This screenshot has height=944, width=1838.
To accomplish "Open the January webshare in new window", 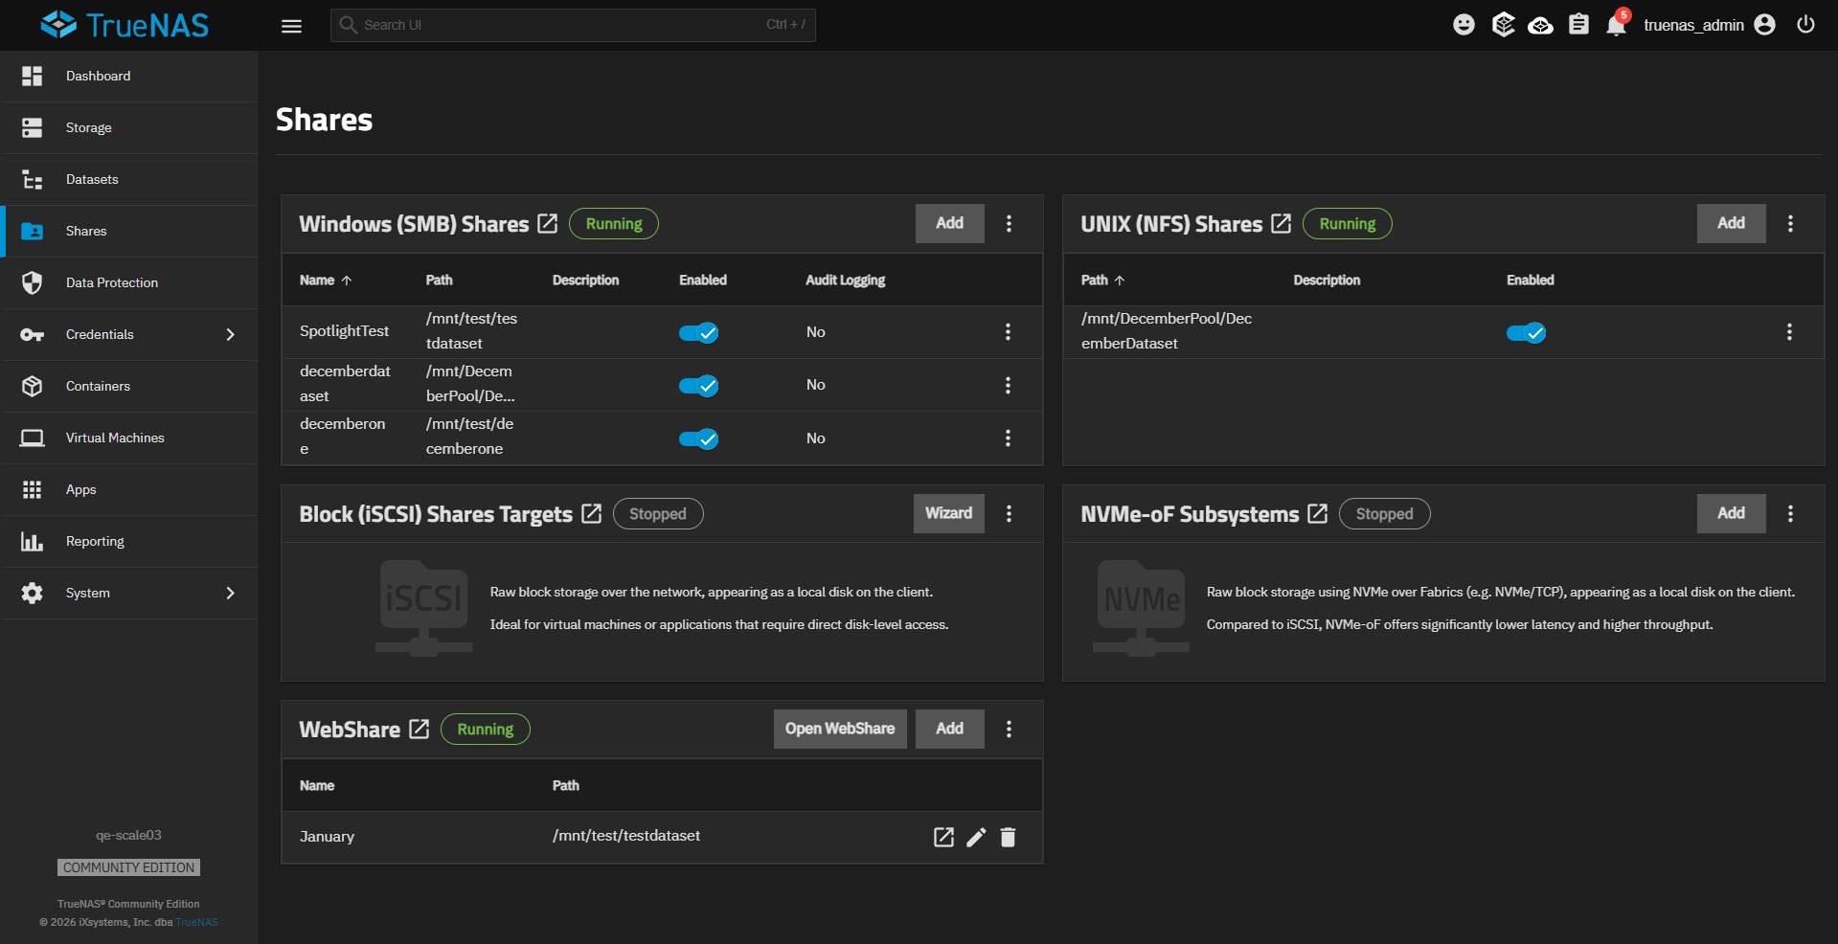I will click(943, 837).
